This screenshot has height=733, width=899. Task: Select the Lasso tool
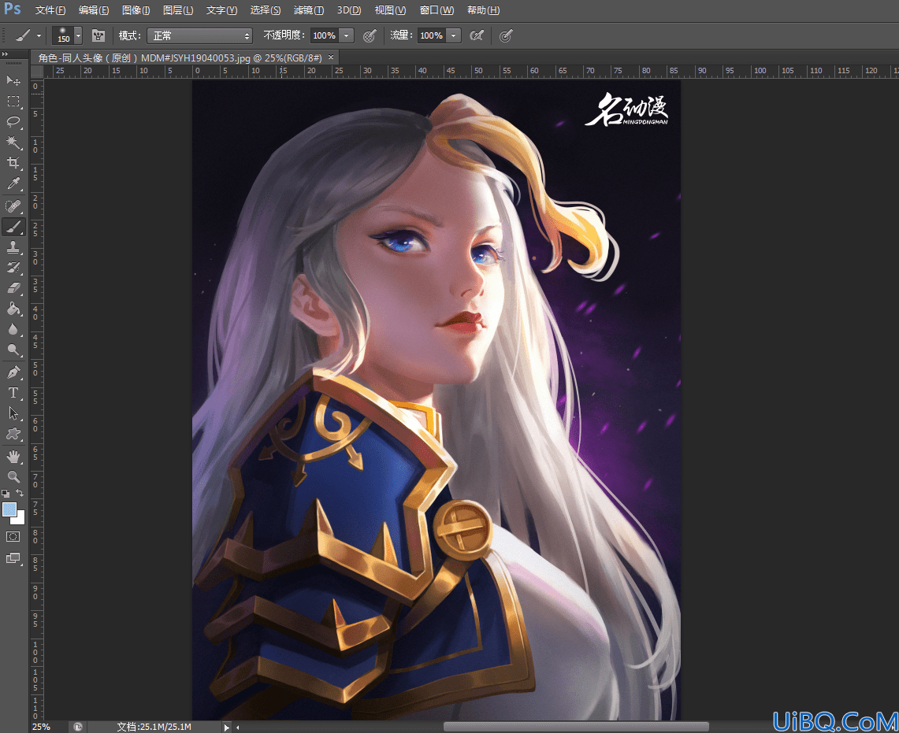pyautogui.click(x=13, y=121)
